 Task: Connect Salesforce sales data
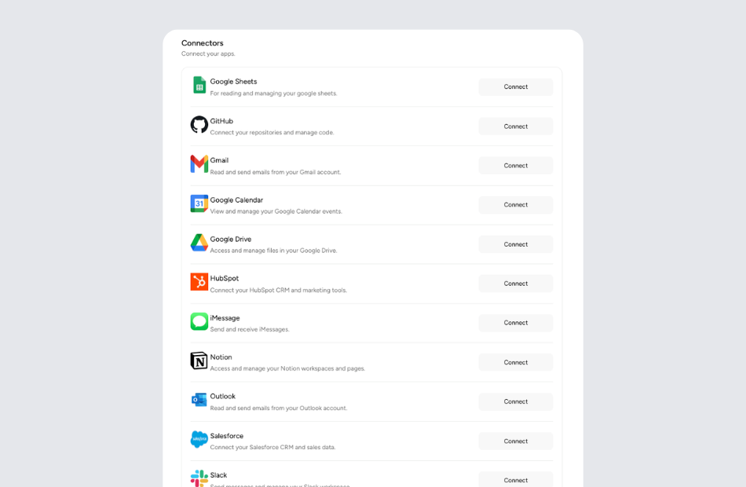coord(515,441)
